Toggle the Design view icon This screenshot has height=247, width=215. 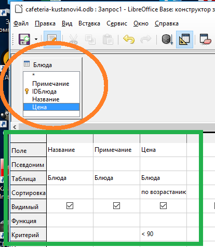coord(184,40)
